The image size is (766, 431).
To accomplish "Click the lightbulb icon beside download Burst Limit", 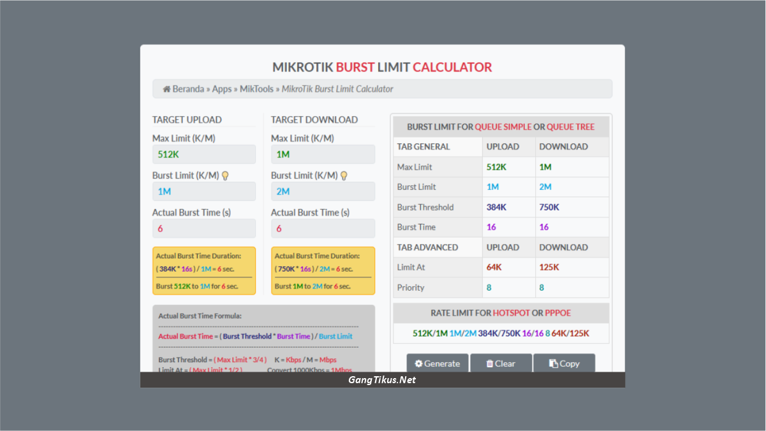I will pyautogui.click(x=344, y=175).
